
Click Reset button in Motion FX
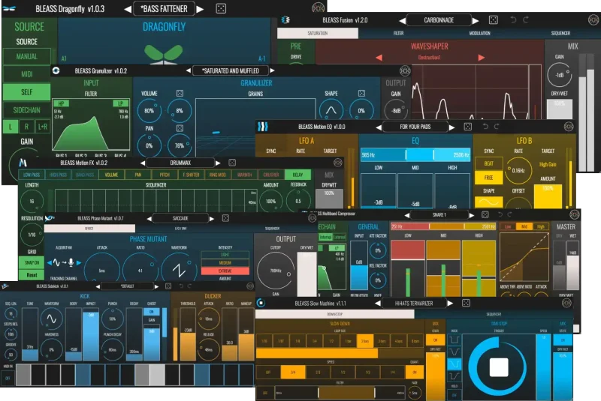[x=32, y=275]
